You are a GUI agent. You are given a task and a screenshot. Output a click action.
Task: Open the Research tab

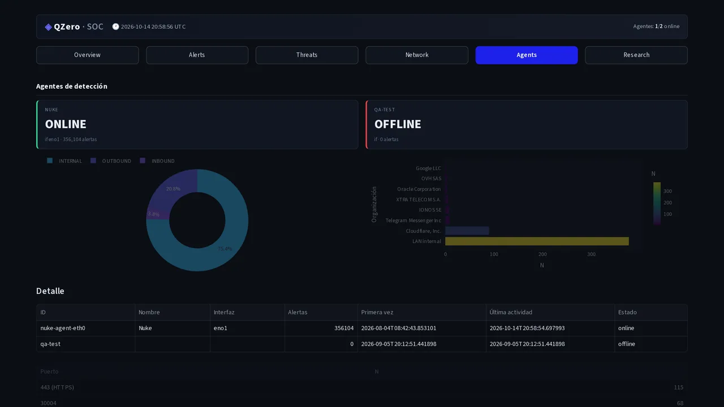pos(636,55)
